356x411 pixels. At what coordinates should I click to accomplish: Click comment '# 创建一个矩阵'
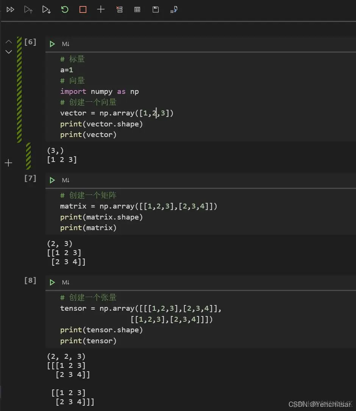tap(88, 195)
